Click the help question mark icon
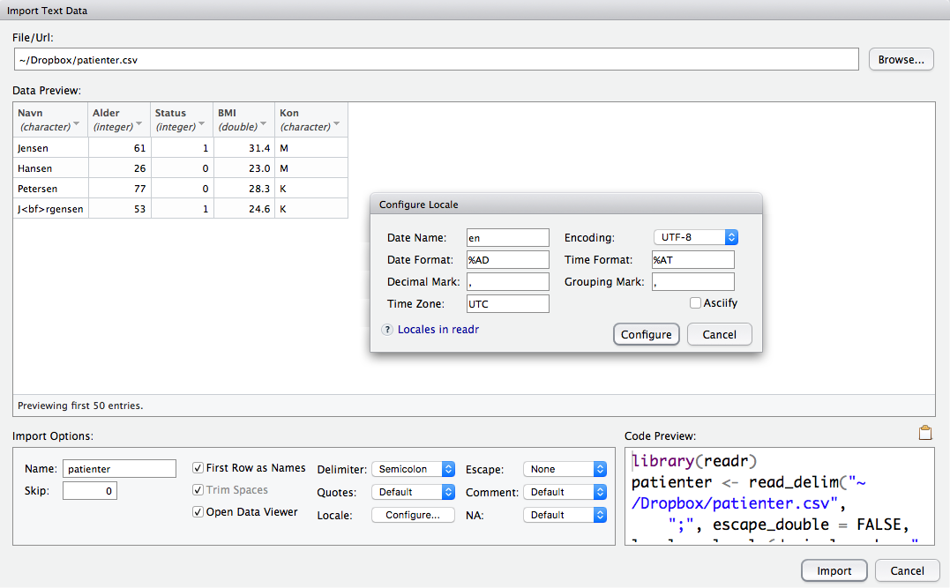The image size is (950, 588). pos(386,330)
